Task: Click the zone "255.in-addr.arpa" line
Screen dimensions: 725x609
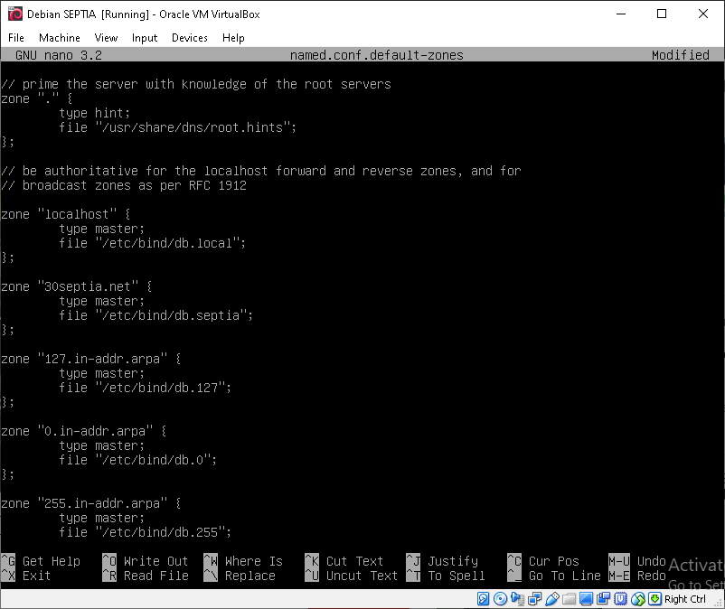Action: point(91,503)
